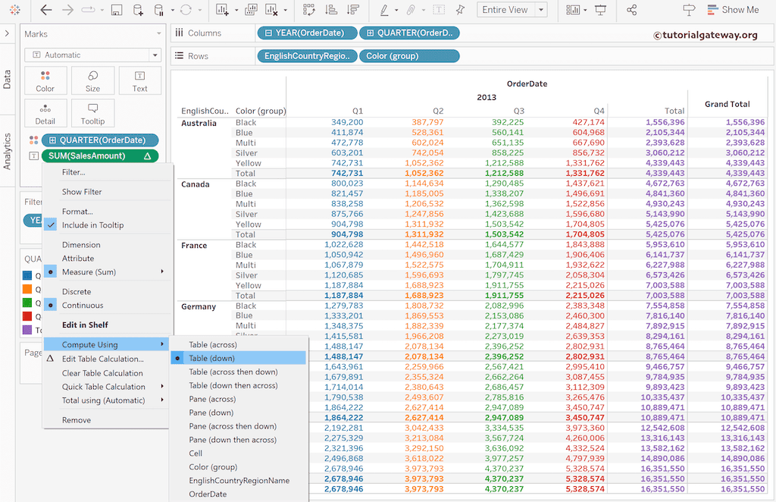The image size is (776, 502).
Task: Select Pane (down) from the submenu
Action: 211,413
